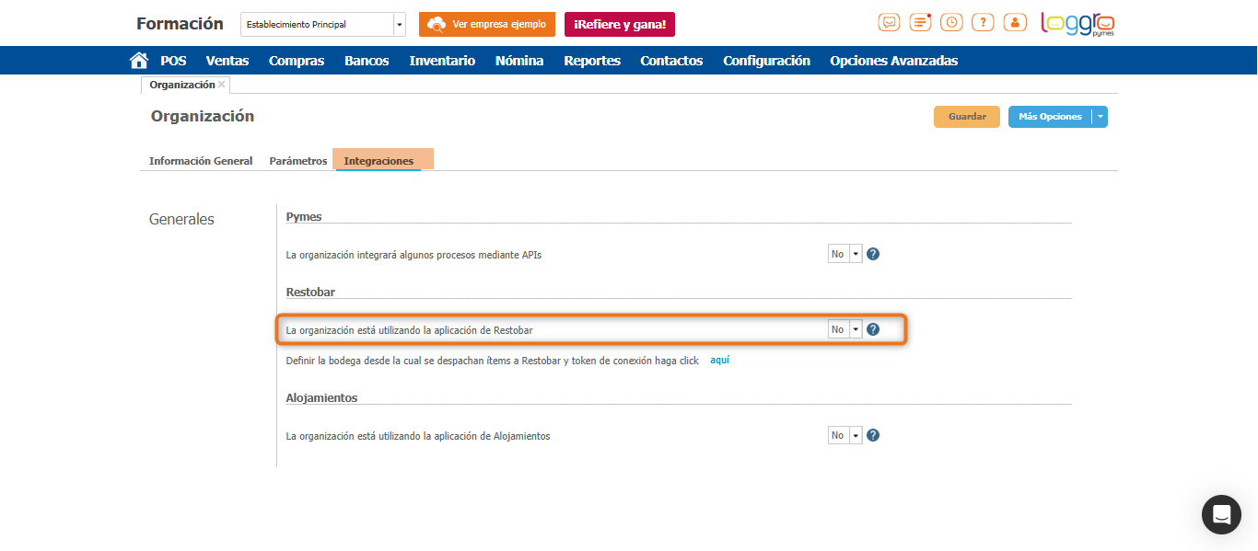Switch to the Parámetros tab
Image resolution: width=1258 pixels, height=551 pixels.
click(x=297, y=161)
